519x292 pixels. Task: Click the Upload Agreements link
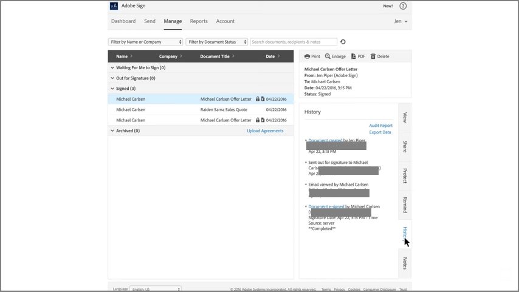pyautogui.click(x=265, y=131)
